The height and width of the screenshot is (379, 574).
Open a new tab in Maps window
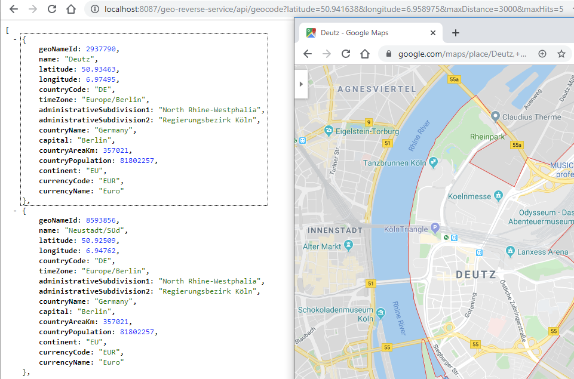pos(455,33)
